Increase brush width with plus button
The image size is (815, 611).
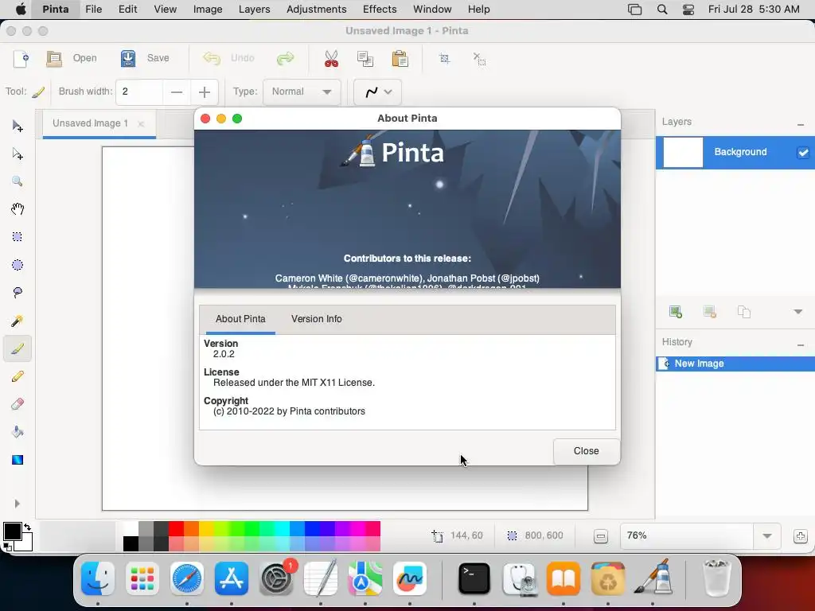[x=205, y=92]
